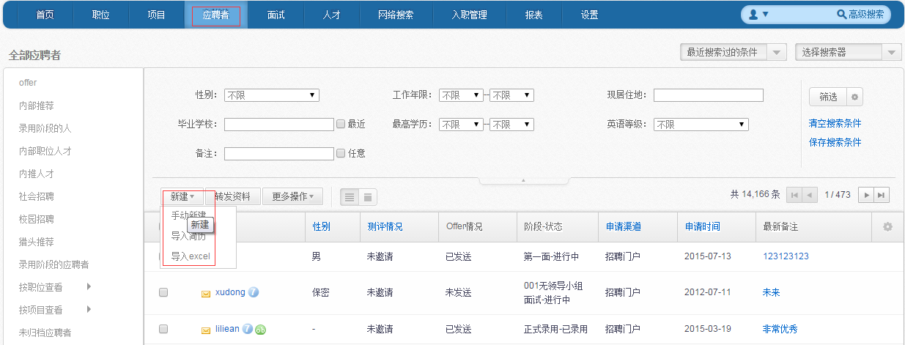This screenshot has height=345, width=905.
Task: Expand the user menu arrow in header
Action: [765, 15]
